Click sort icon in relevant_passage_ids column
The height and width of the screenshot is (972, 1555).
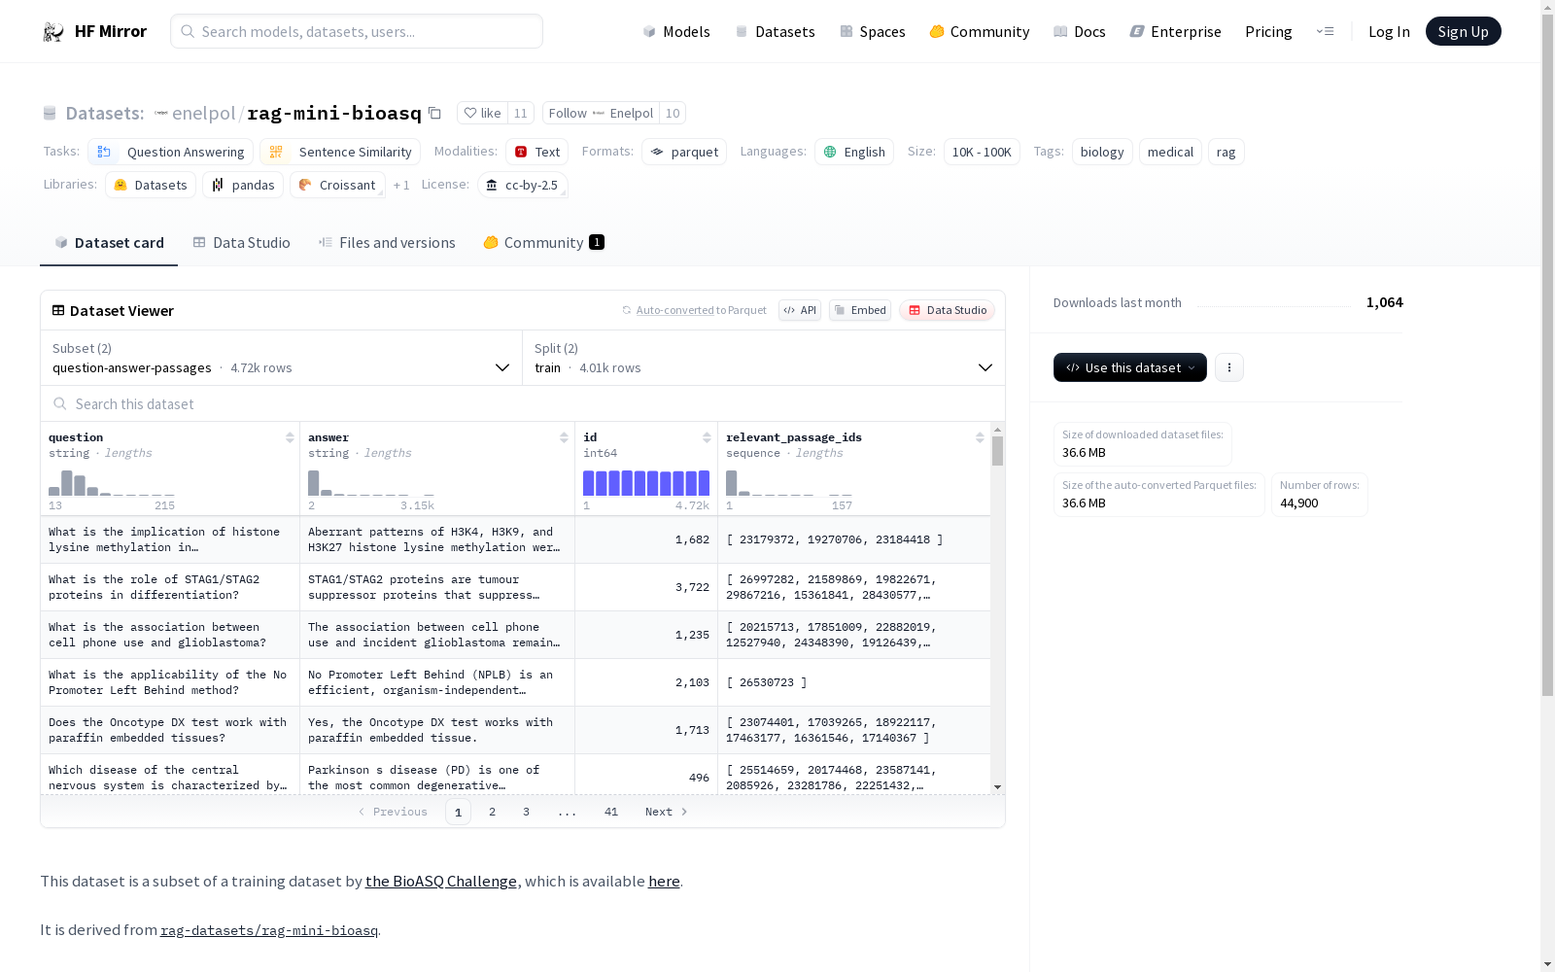980,437
